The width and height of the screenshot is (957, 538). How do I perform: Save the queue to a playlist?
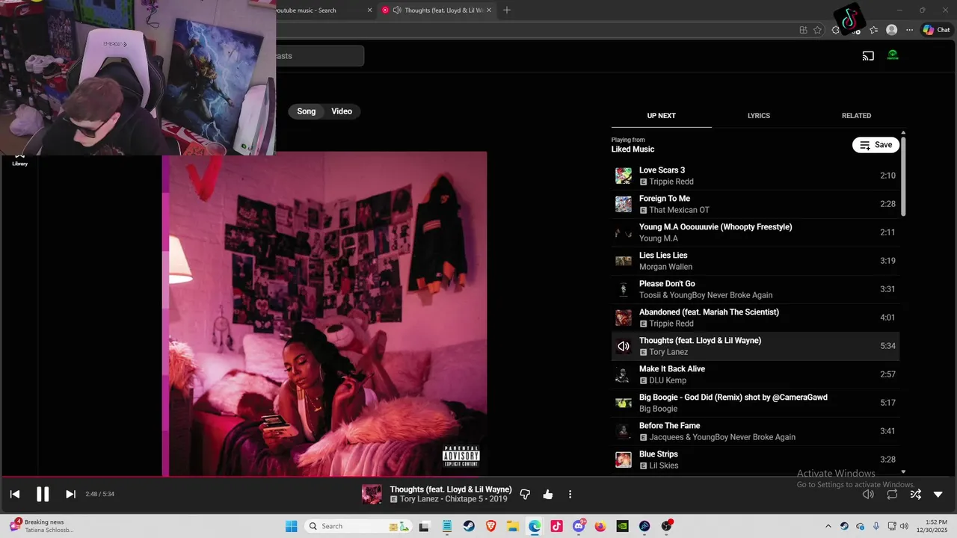[x=876, y=145]
